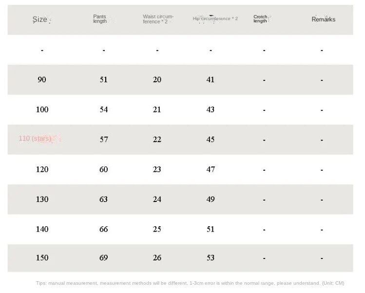Click the manual measurement tips text
The image size is (365, 293).
[x=190, y=283]
